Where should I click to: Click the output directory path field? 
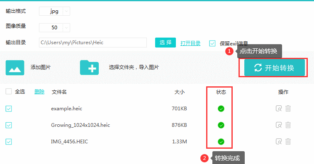pos(93,43)
